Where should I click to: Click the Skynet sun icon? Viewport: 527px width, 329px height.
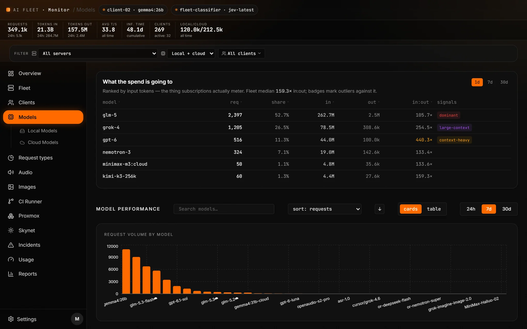[11, 230]
